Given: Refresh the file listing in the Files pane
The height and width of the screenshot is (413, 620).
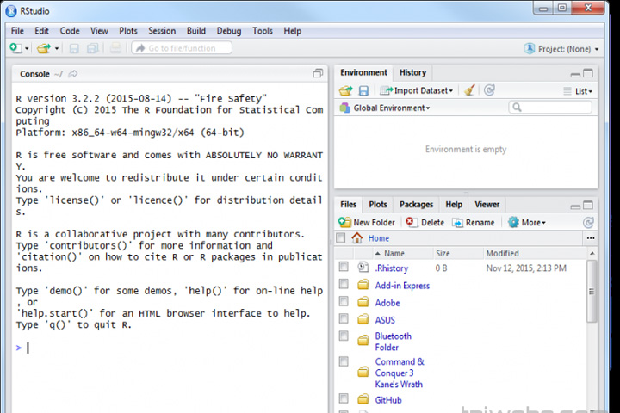Looking at the screenshot, I should pos(588,223).
